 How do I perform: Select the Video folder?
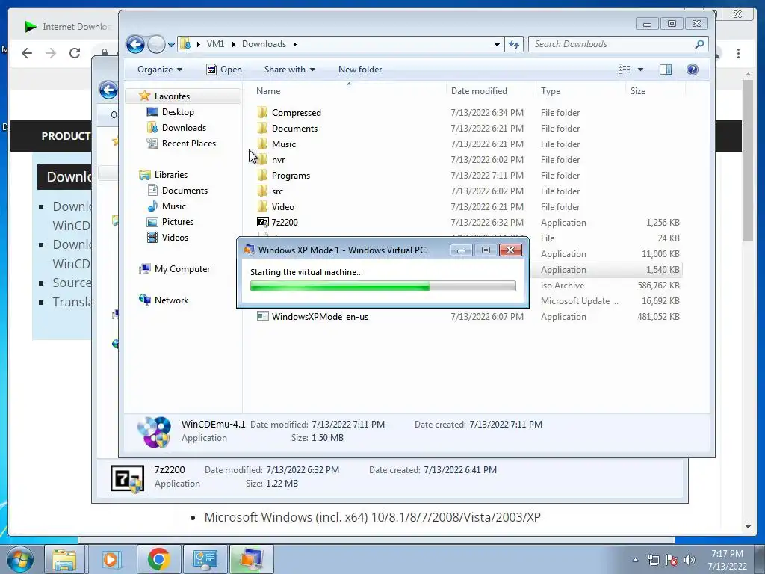pyautogui.click(x=282, y=206)
